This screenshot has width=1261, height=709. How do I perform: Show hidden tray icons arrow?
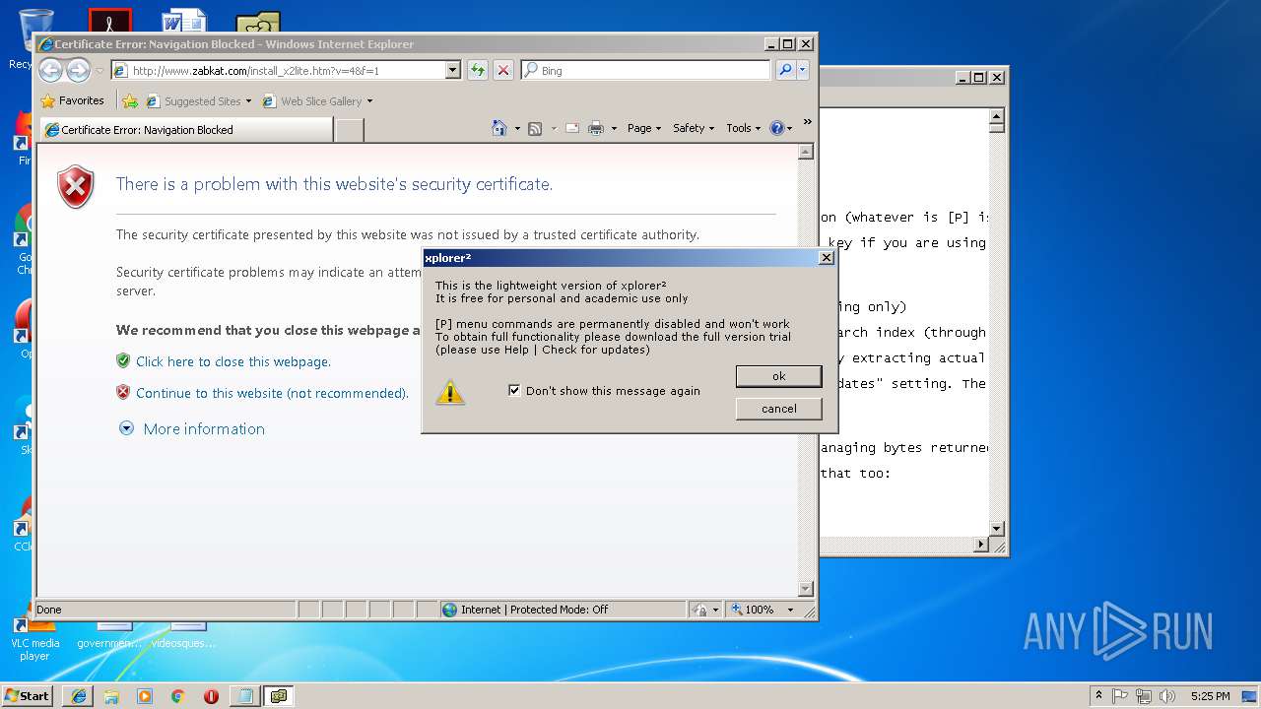point(1099,696)
